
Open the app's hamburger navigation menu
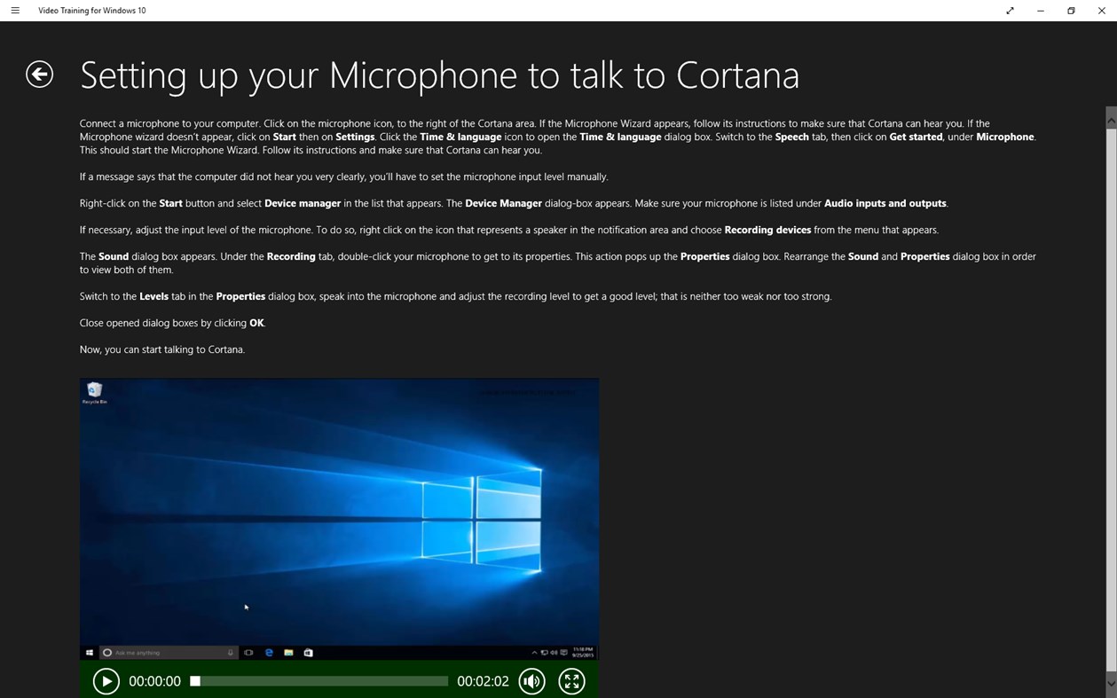click(15, 11)
